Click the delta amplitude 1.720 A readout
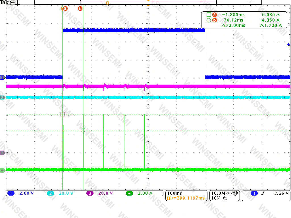Screen dimensions: 291x218 pos(271,25)
